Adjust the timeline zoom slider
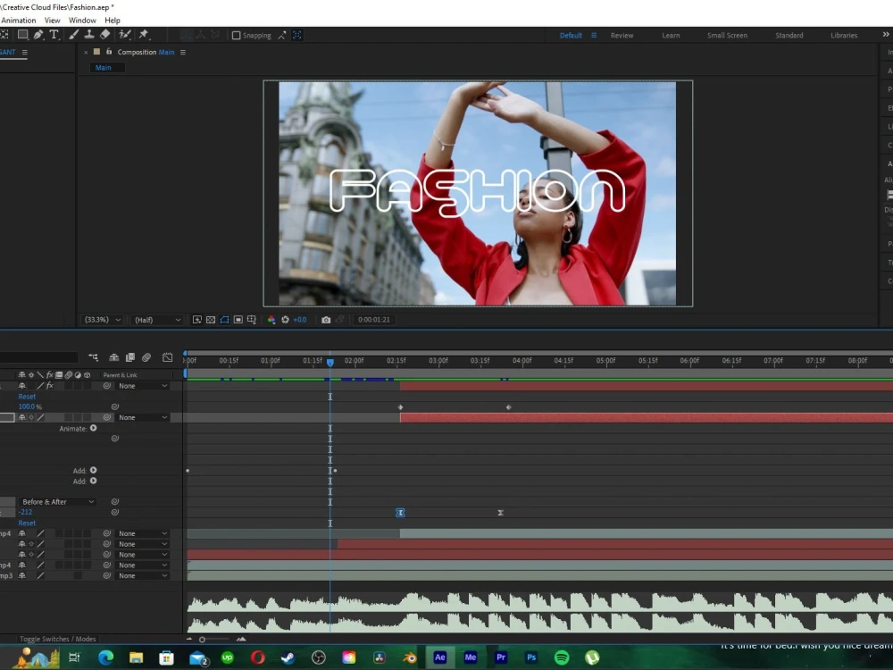893x670 pixels. 202,640
